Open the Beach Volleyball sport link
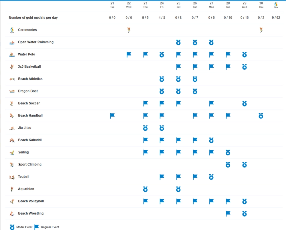This screenshot has height=230, width=286. pos(31,201)
